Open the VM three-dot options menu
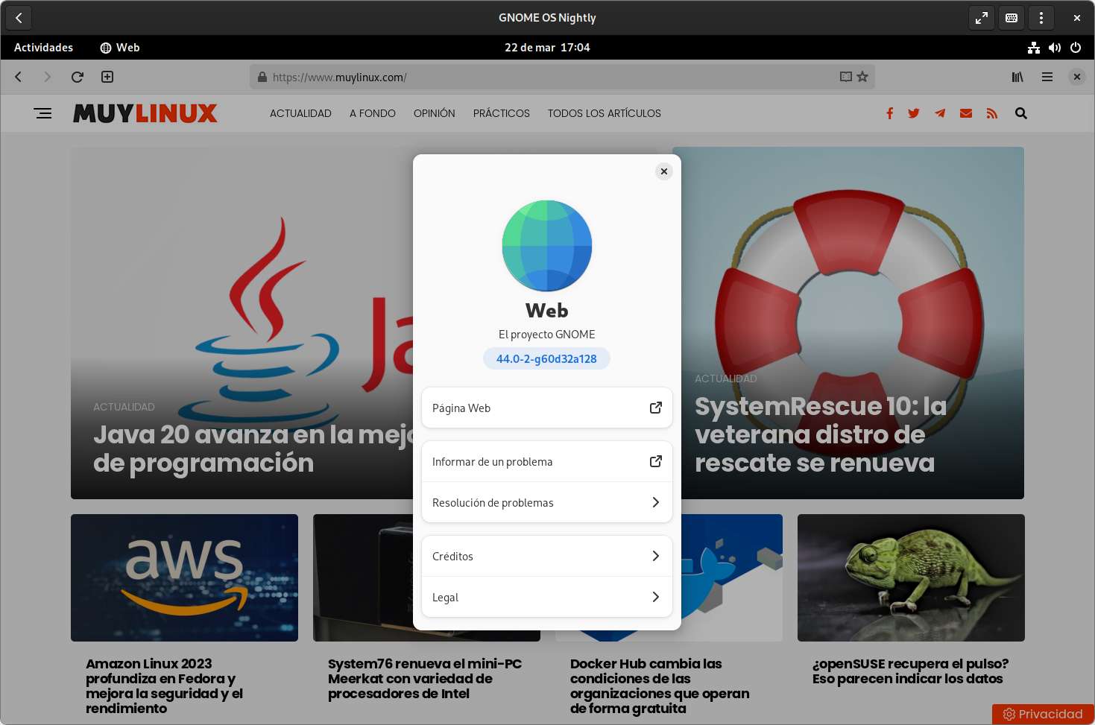 1041,18
